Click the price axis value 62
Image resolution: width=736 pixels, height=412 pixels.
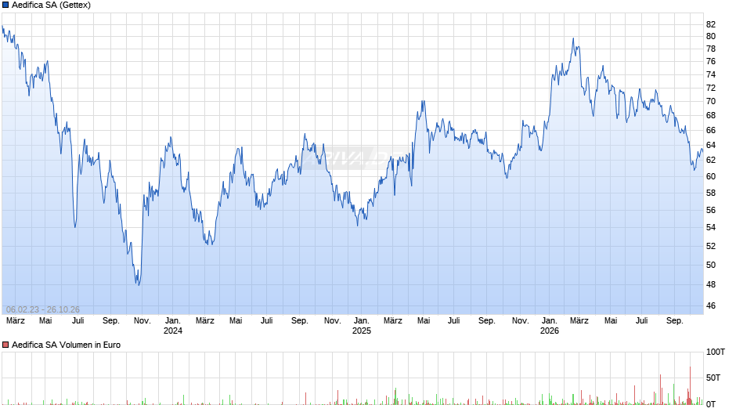711,161
